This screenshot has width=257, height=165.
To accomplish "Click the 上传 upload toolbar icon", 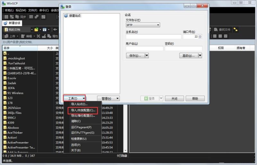I will [x=6, y=36].
